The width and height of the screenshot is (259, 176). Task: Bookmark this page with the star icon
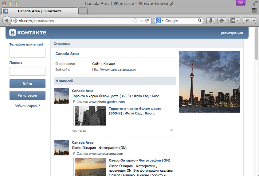pos(135,21)
